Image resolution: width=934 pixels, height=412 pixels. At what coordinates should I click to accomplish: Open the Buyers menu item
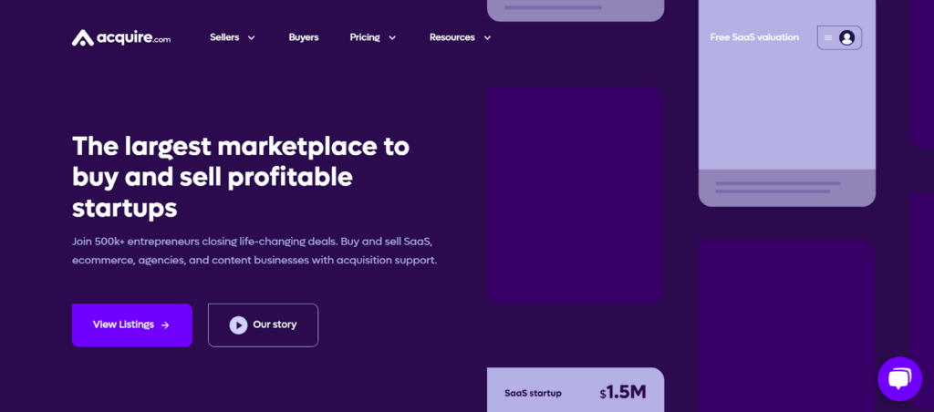304,37
